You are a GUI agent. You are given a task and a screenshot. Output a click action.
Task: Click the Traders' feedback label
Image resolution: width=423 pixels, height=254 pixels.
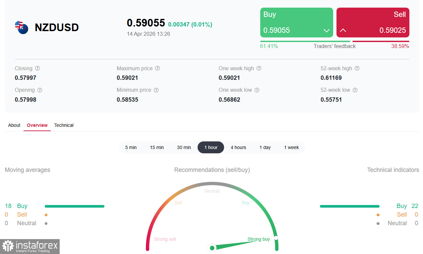[334, 46]
